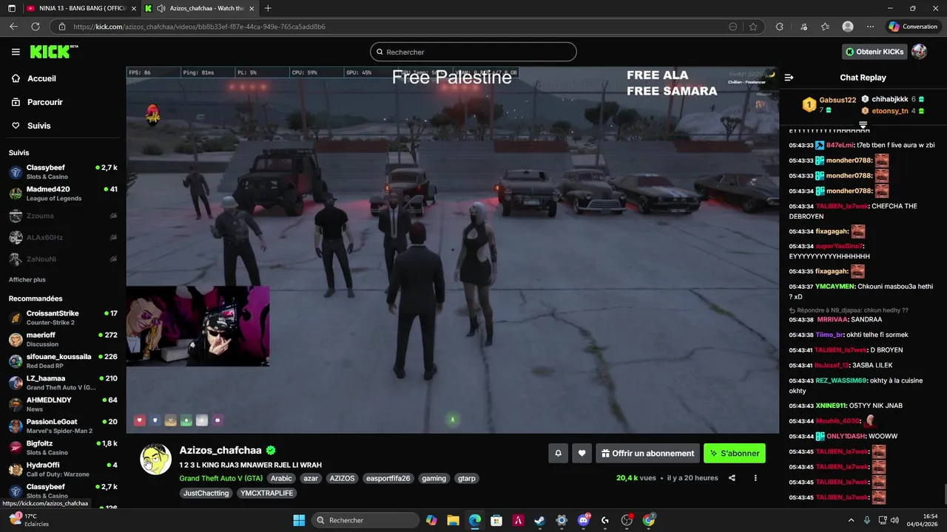Click Afficher plus under Suivis
The height and width of the screenshot is (532, 947).
click(27, 280)
